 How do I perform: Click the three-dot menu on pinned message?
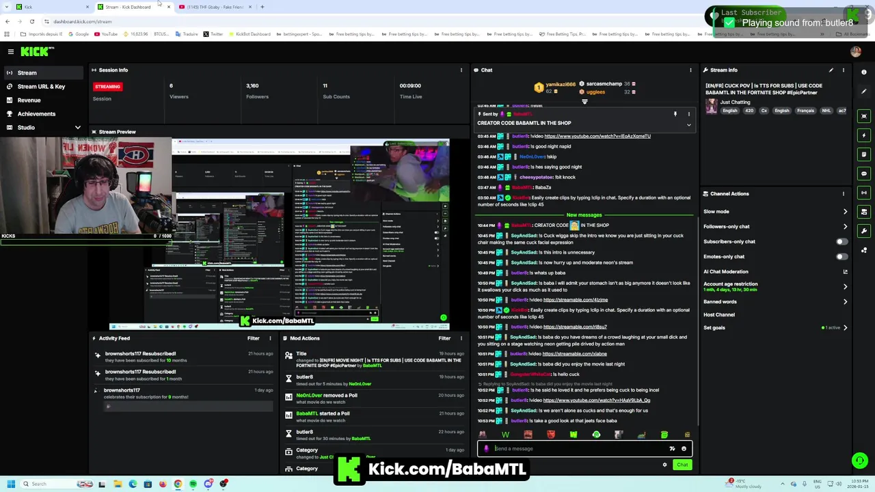point(688,114)
